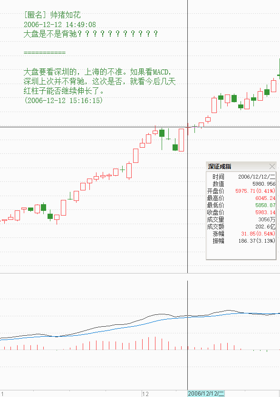The image size is (280, 397).
Task: Click the tallest red MACD histogram bar
Action: pyautogui.click(x=155, y=343)
